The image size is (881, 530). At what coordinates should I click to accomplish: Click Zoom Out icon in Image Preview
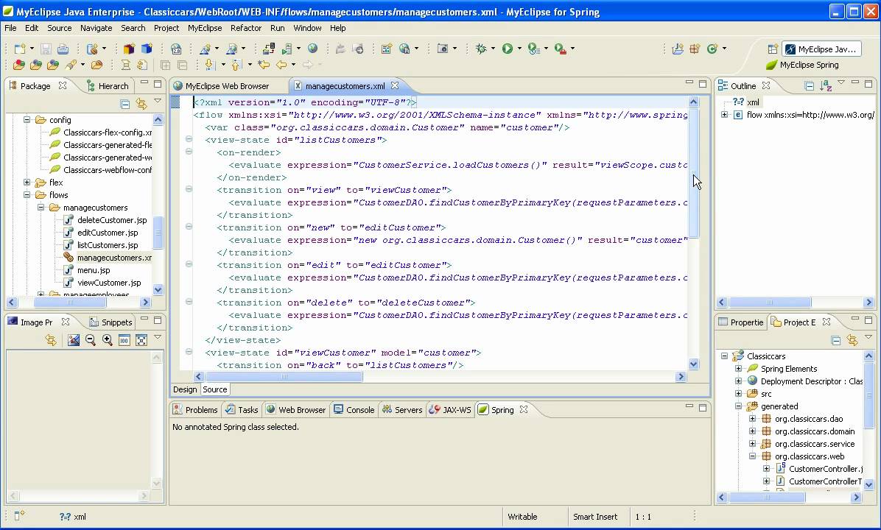click(x=91, y=340)
